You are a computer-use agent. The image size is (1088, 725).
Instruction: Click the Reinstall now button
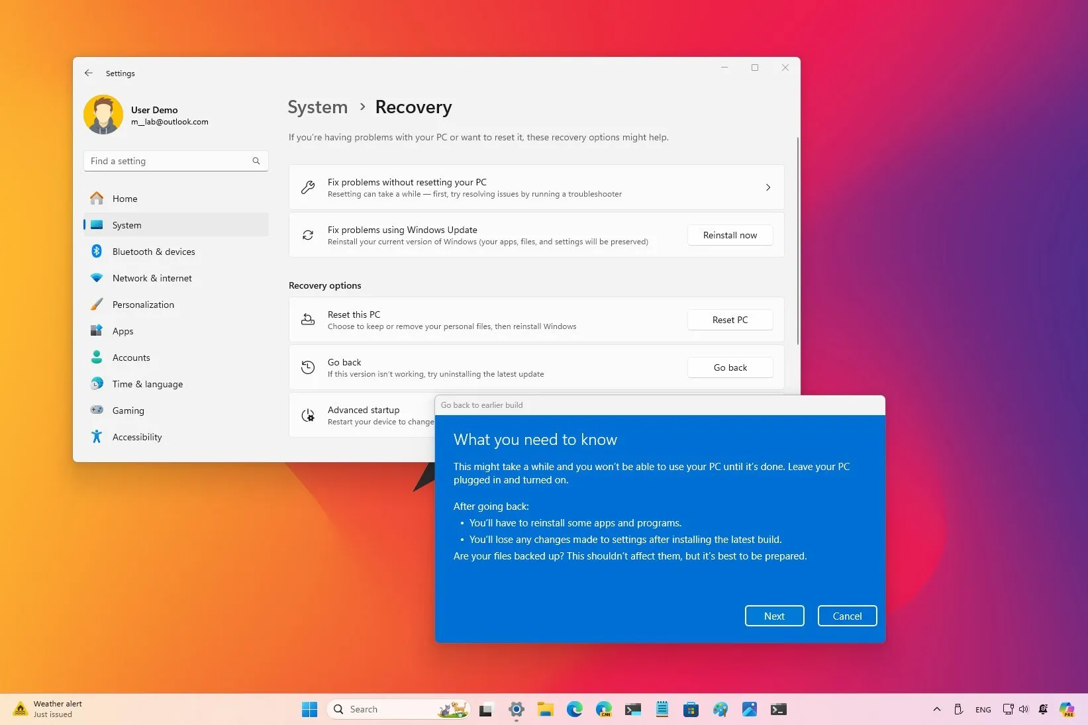pos(730,235)
